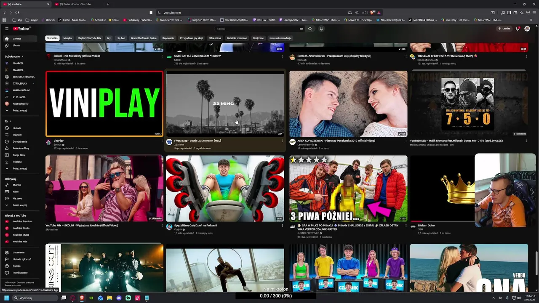
Task: Explore Muzyka in the Odkrywaj section
Action: point(21,185)
